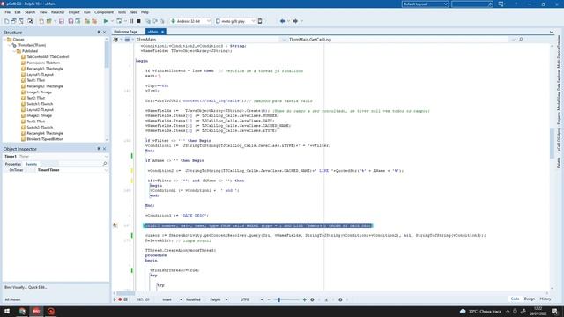The height and width of the screenshot is (317, 564).
Task: Open the Project menu
Action: click(74, 12)
